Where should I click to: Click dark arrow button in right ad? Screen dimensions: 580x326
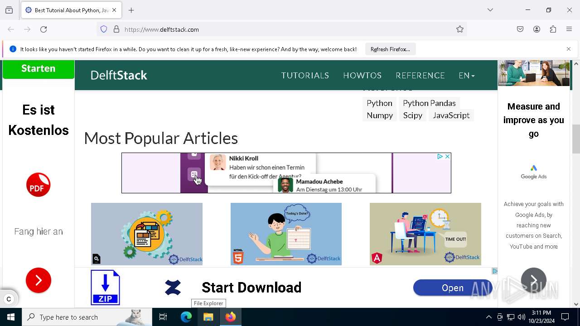point(534,280)
